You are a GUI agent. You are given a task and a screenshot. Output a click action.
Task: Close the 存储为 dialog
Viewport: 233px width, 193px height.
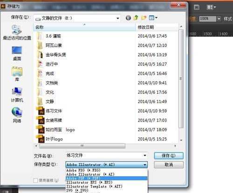pos(178,5)
